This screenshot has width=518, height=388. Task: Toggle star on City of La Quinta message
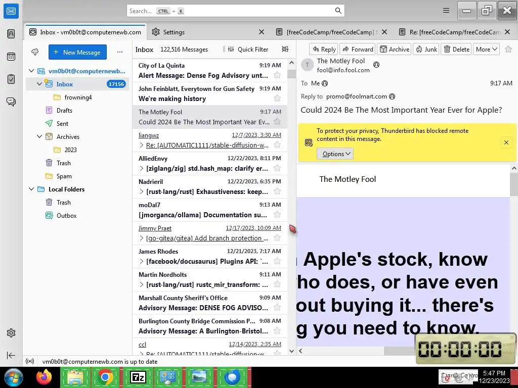coord(277,75)
